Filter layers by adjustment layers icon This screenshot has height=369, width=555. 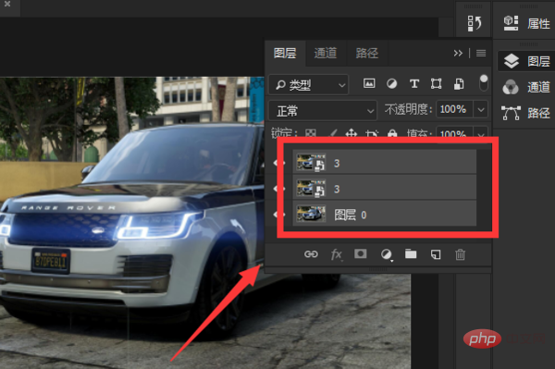[x=391, y=83]
